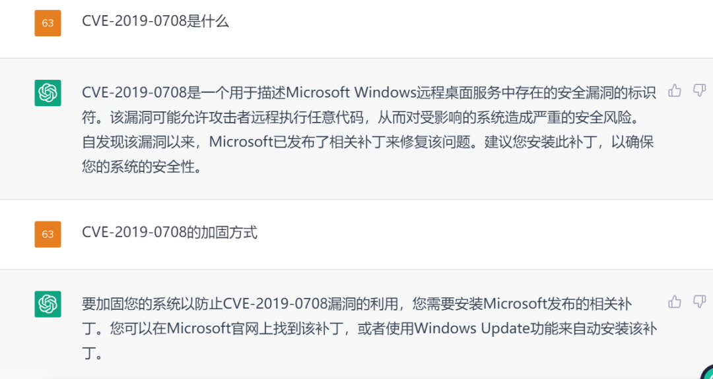This screenshot has width=713, height=379.
Task: Click the final "丁。" line of second answer
Action: point(93,353)
